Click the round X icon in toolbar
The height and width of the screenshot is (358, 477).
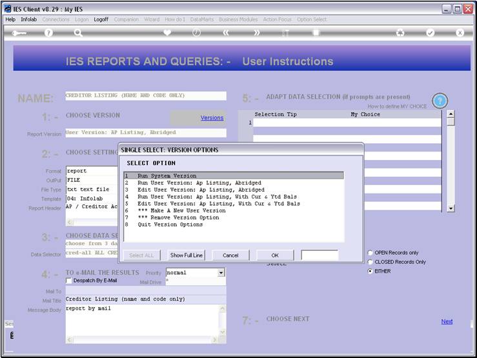click(460, 32)
